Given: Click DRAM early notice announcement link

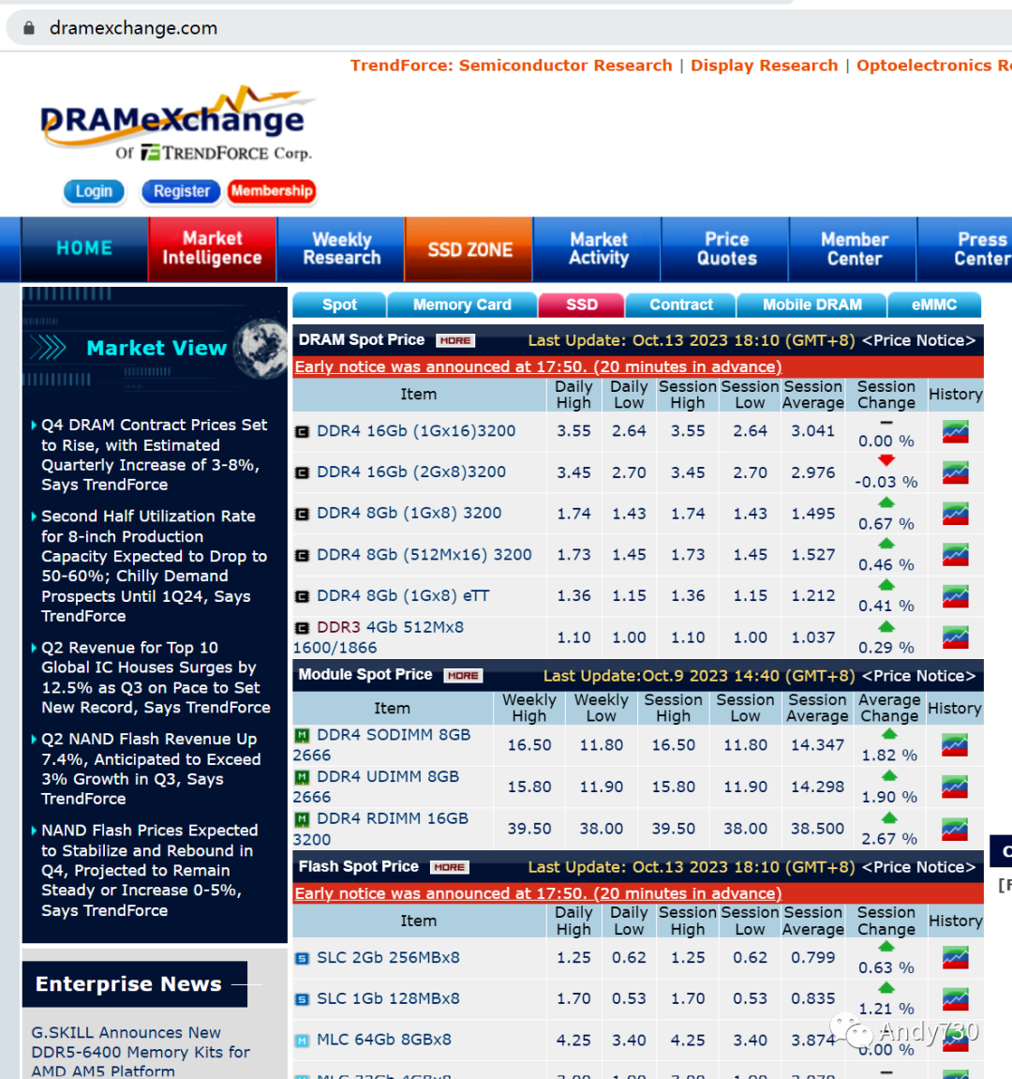Looking at the screenshot, I should [x=538, y=367].
